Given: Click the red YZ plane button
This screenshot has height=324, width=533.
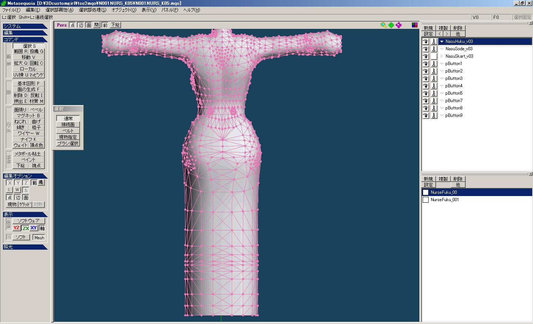Looking at the screenshot, I should [x=16, y=228].
